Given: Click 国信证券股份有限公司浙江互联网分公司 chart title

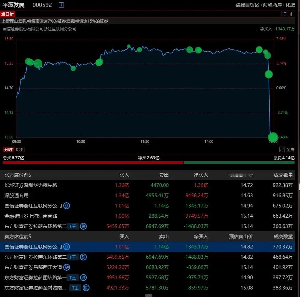Looking at the screenshot, I should pos(39,29).
